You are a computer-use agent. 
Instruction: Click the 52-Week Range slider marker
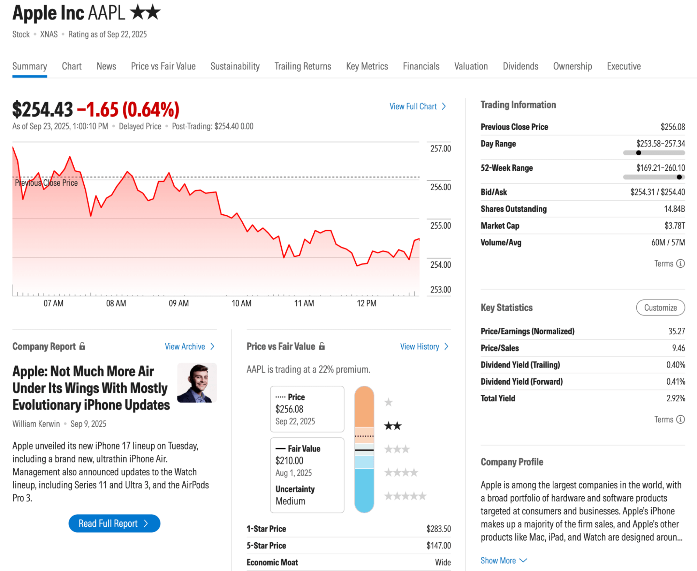pos(679,177)
